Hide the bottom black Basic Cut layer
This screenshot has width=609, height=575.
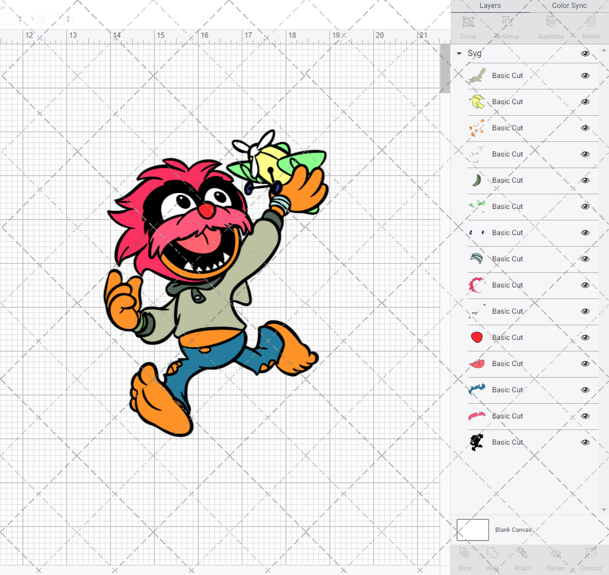pyautogui.click(x=585, y=442)
